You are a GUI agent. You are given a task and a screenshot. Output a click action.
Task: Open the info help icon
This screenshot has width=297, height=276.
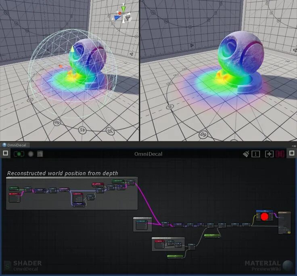pos(255,154)
